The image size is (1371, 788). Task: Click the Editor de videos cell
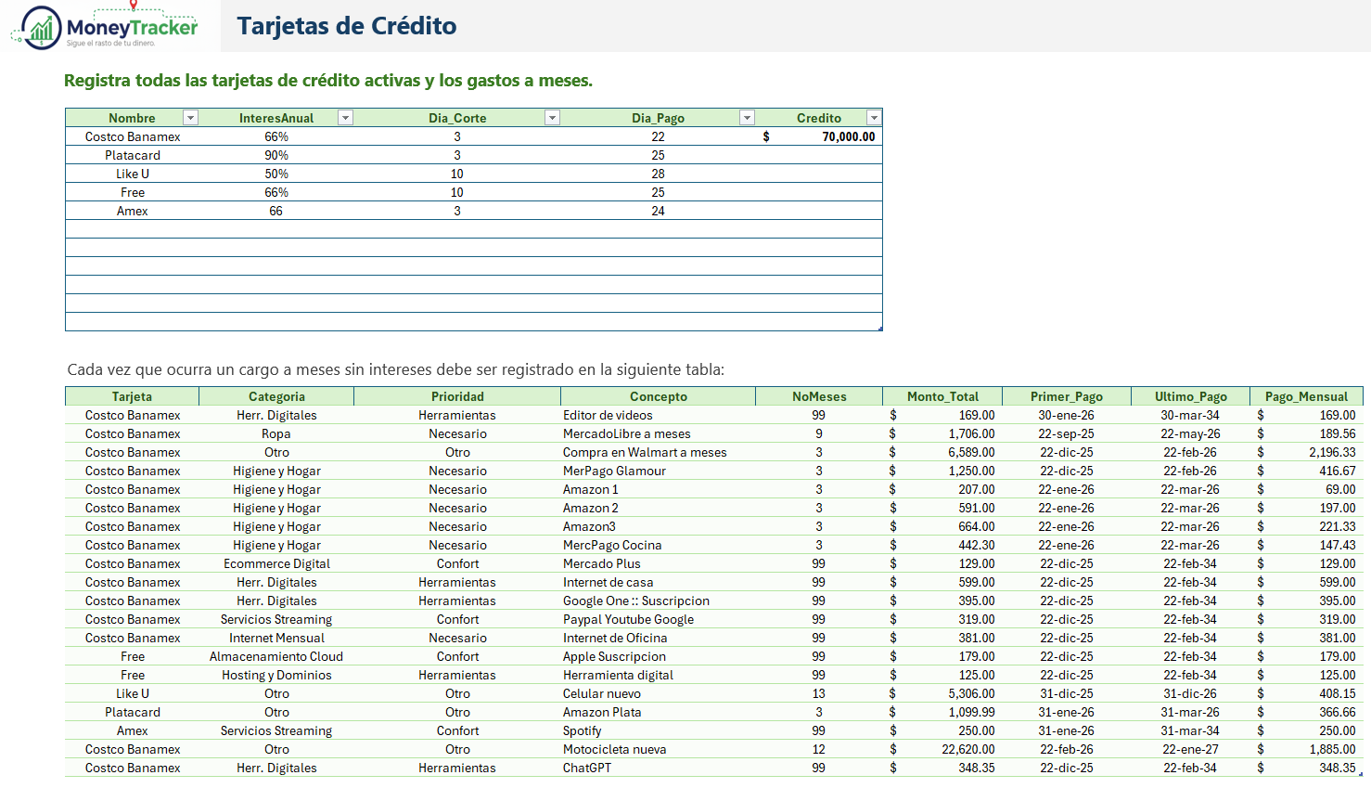click(608, 415)
